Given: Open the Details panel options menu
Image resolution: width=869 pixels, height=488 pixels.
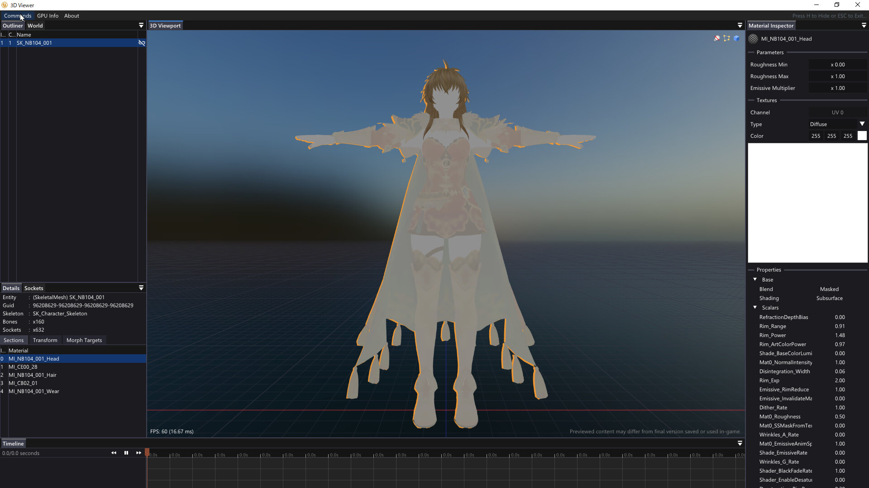Looking at the screenshot, I should pos(141,288).
